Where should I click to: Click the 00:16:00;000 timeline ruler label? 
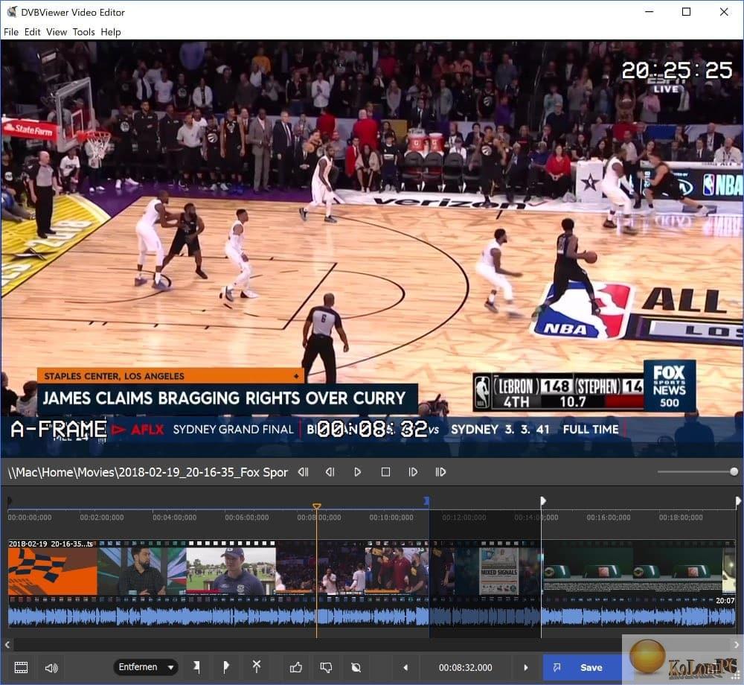click(609, 517)
